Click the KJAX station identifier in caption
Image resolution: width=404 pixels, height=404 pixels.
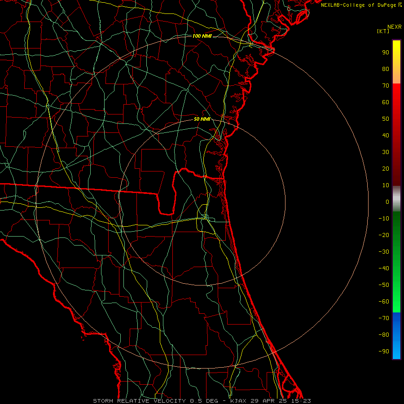click(238, 401)
